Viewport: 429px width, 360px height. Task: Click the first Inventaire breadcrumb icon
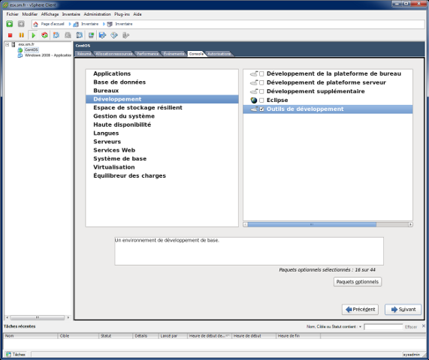pyautogui.click(x=76, y=24)
